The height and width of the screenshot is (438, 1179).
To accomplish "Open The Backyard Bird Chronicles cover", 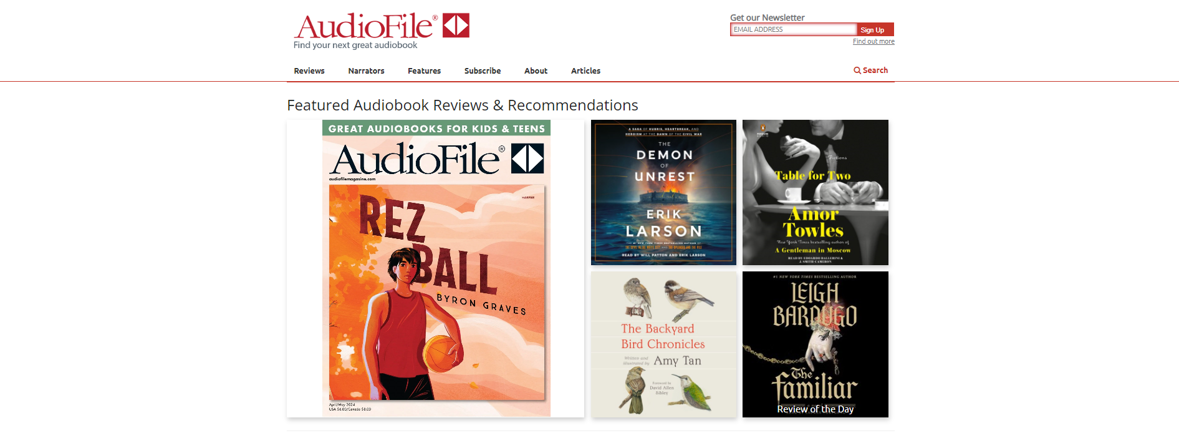I will (663, 344).
